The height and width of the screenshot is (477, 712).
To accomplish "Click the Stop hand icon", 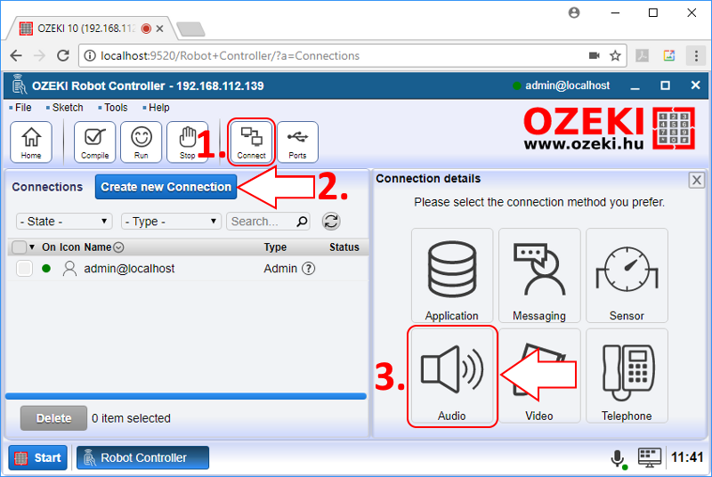I will coord(187,142).
